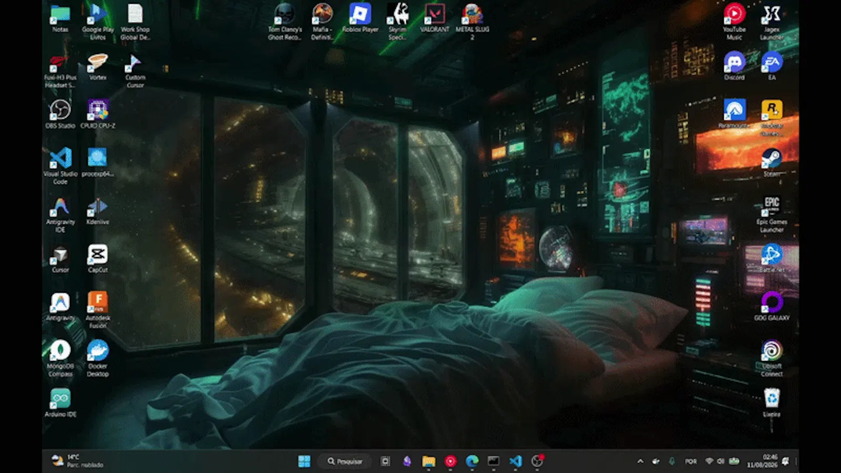Screen dimensions: 841x473
Task: Click the microphone indicator in system tray
Action: pos(671,461)
